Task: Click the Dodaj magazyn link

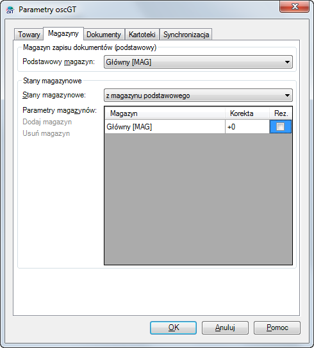Action: [x=47, y=122]
